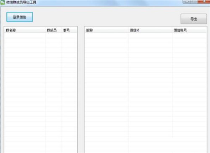Click the 导出 export button
Viewport: 210px width, 153px height.
coord(194,19)
